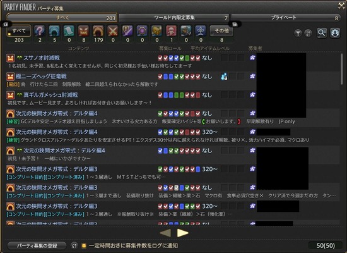Click the 50(50) listing count field

(x=326, y=245)
